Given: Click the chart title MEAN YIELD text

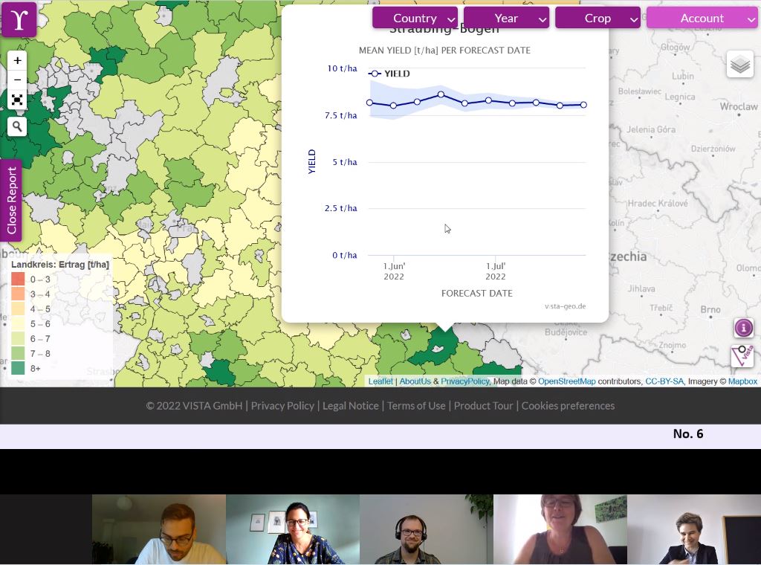Looking at the screenshot, I should 444,51.
